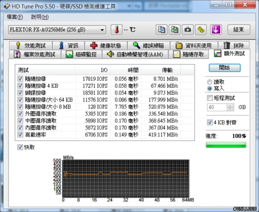The image size is (259, 212).
Task: Switch to the 錯誤掃瞄 error scan tab
Action: [x=149, y=45]
